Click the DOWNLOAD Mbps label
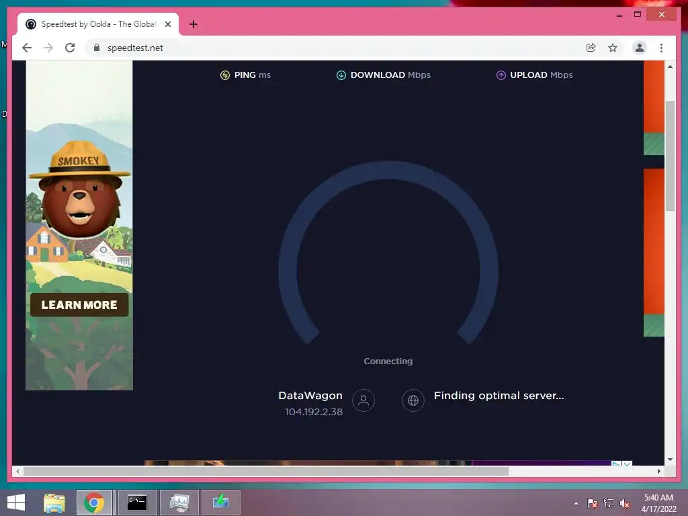 (390, 75)
